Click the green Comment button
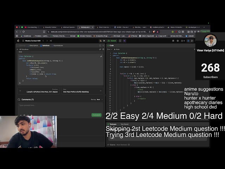The width and height of the screenshot is (225, 169). point(96,115)
